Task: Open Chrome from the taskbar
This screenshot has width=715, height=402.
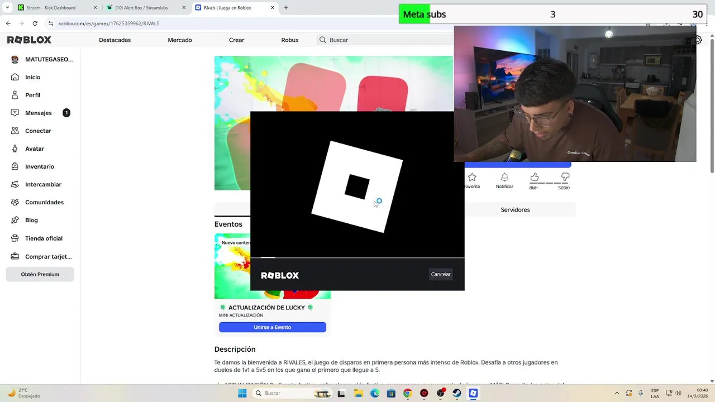Action: pos(408,393)
